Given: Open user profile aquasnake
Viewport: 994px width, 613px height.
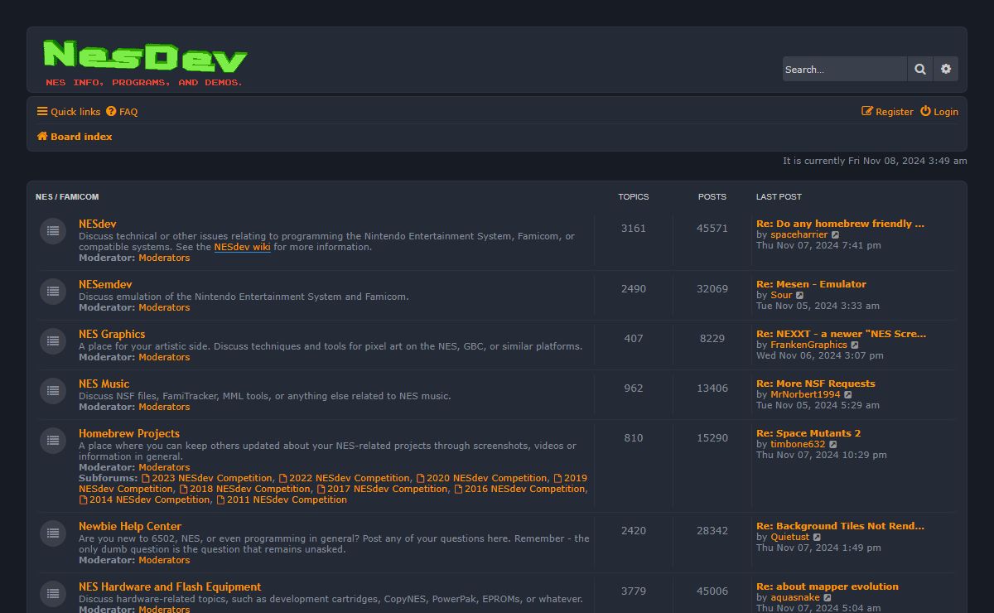Looking at the screenshot, I should [x=795, y=598].
